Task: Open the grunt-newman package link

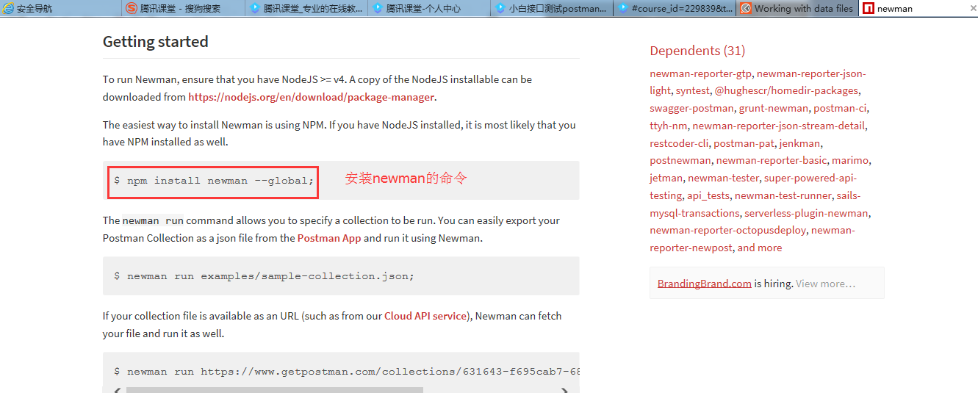Action: coord(774,108)
